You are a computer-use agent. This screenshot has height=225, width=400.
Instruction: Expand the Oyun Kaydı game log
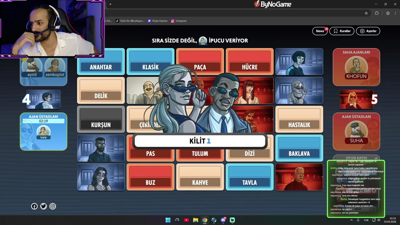tap(356, 158)
